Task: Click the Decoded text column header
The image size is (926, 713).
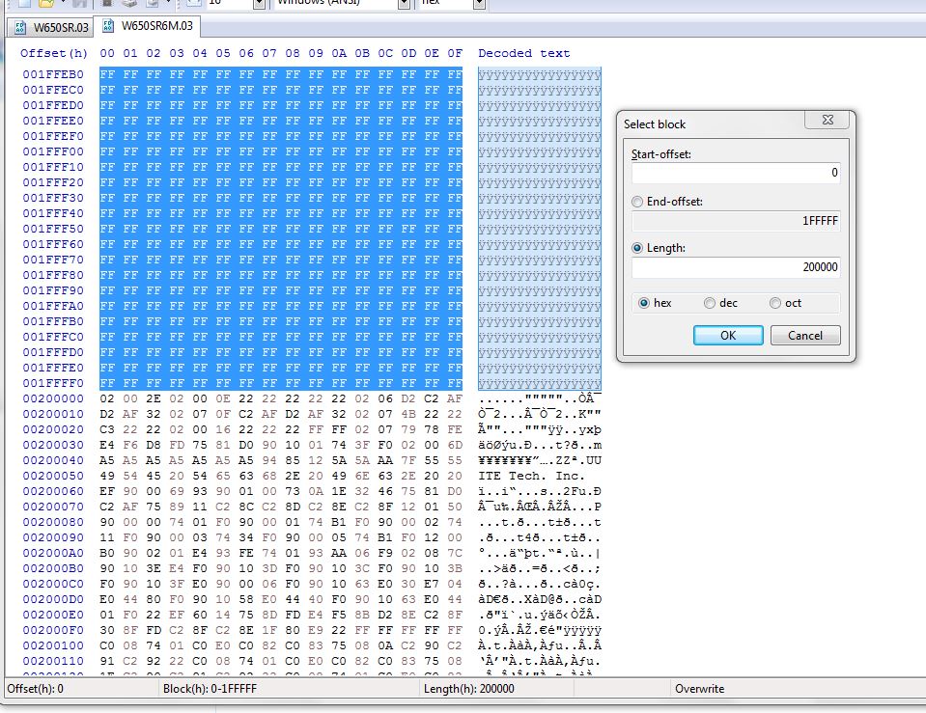Action: click(523, 54)
